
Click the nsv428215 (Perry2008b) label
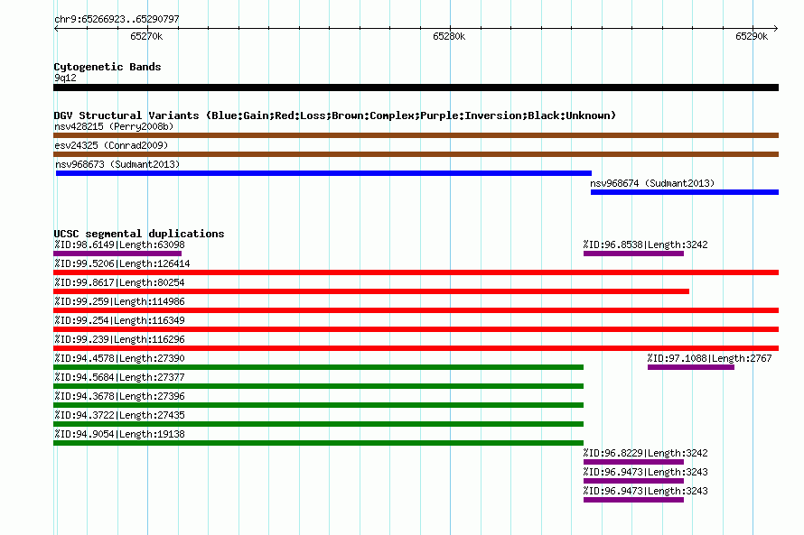point(114,126)
